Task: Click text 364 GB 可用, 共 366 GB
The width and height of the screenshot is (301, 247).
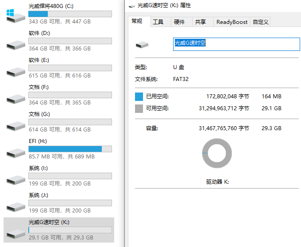Action: coord(60,49)
